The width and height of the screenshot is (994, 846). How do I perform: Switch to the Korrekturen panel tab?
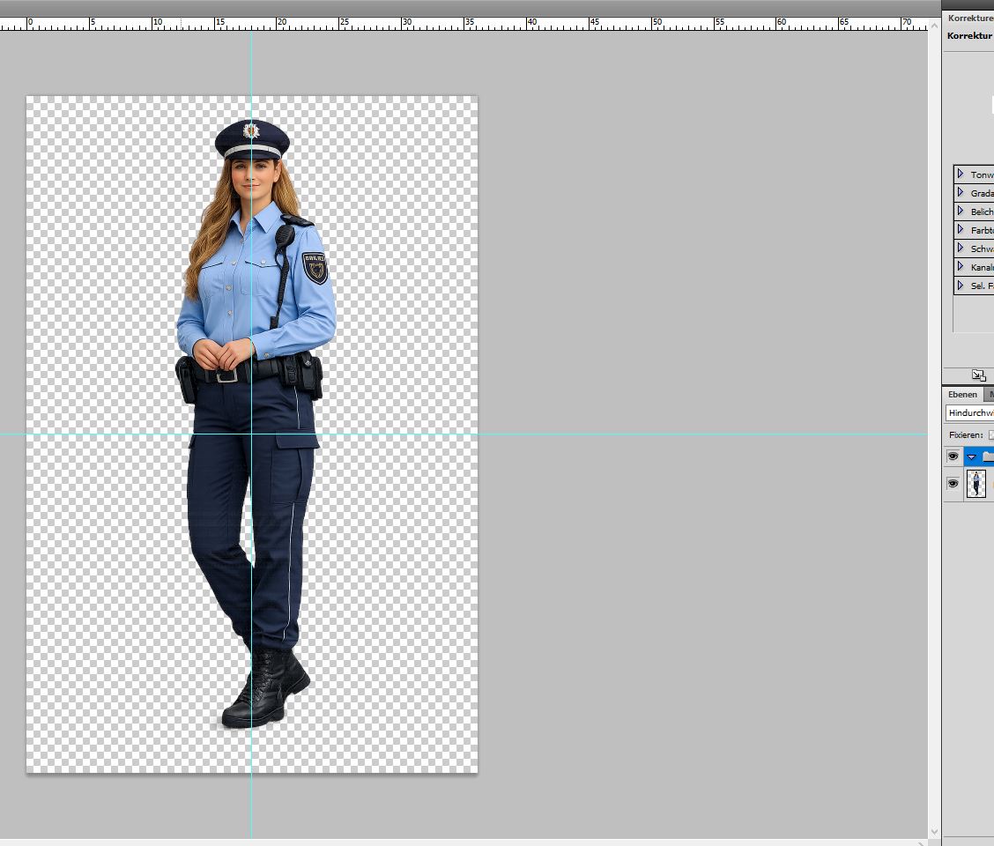970,18
